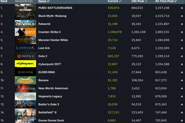
Task: Click the Banana game thumbnail
Action: click(x=25, y=80)
